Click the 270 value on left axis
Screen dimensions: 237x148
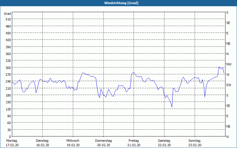pos(8,75)
